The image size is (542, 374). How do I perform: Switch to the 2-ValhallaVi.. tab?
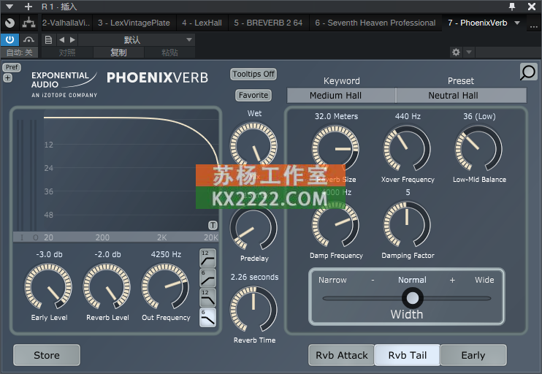[x=66, y=23]
